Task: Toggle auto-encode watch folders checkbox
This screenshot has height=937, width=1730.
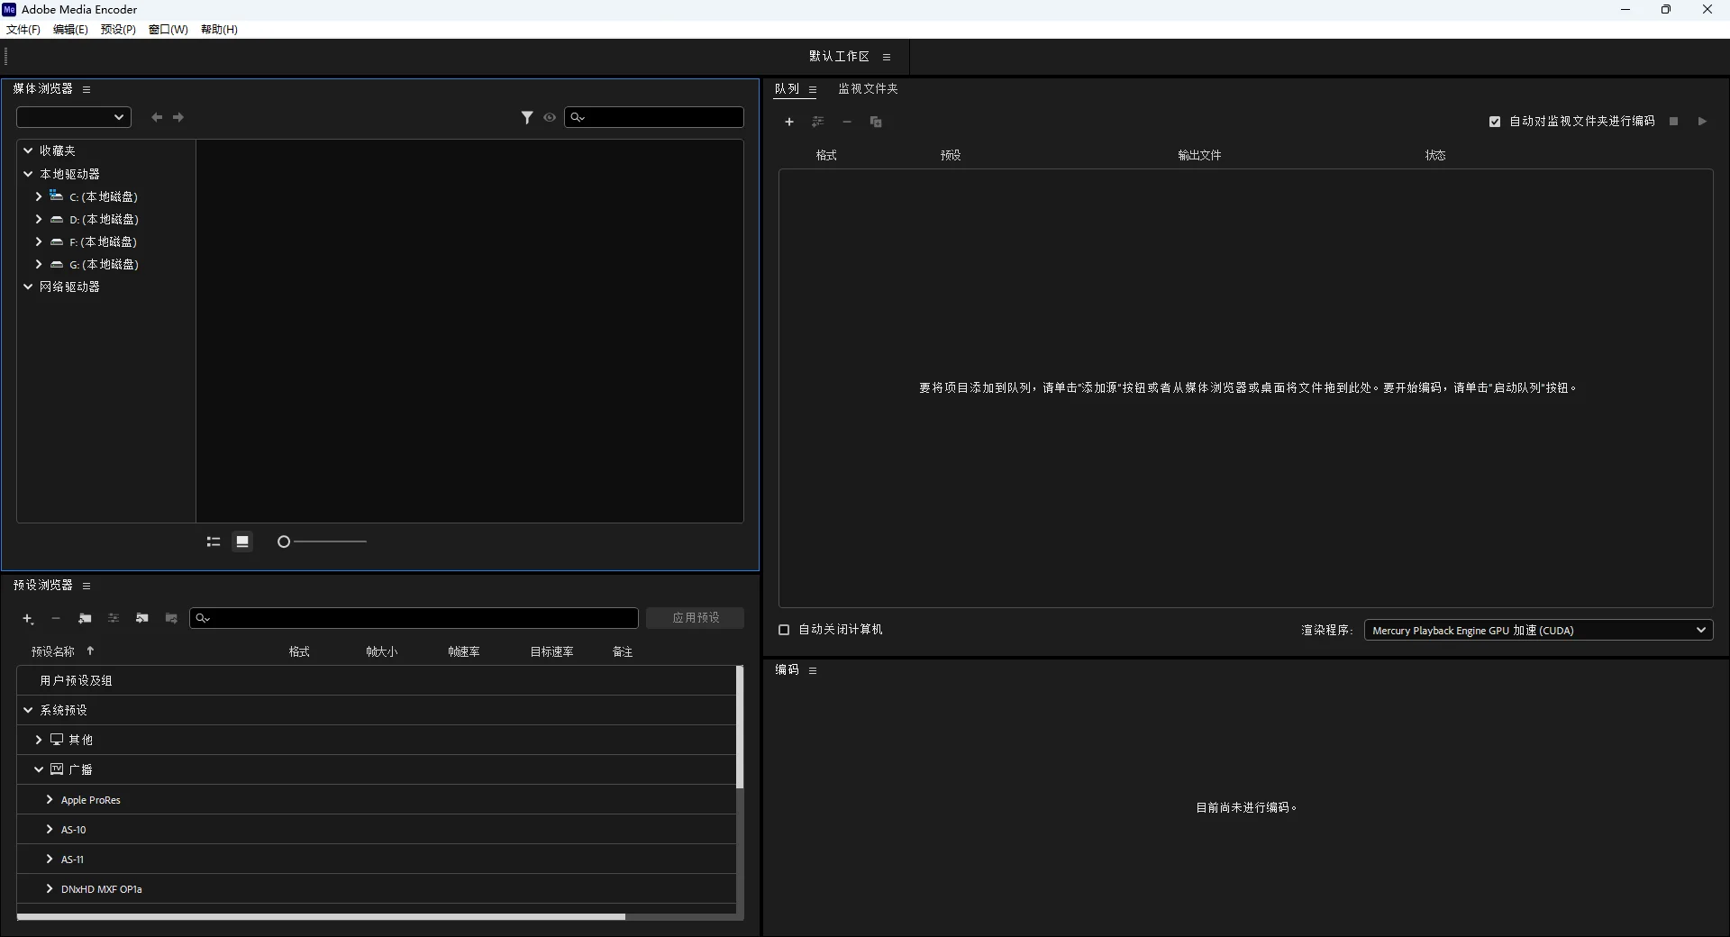Action: coord(1495,122)
